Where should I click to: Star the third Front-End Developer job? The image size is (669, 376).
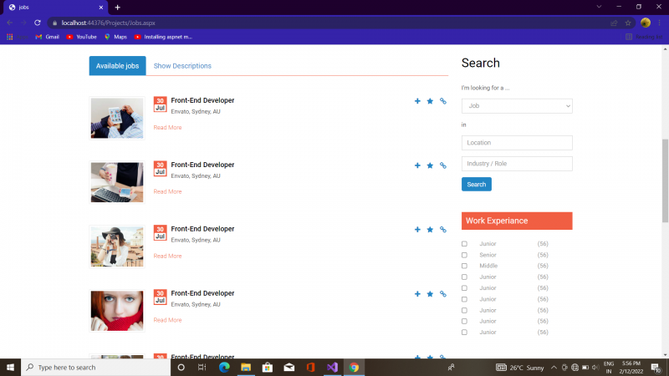tap(430, 229)
